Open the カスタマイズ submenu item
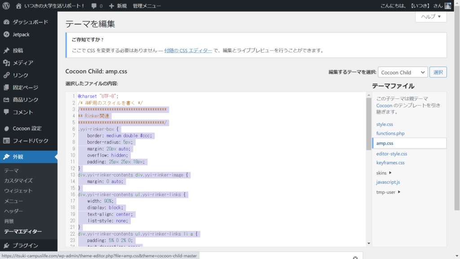 pyautogui.click(x=18, y=181)
